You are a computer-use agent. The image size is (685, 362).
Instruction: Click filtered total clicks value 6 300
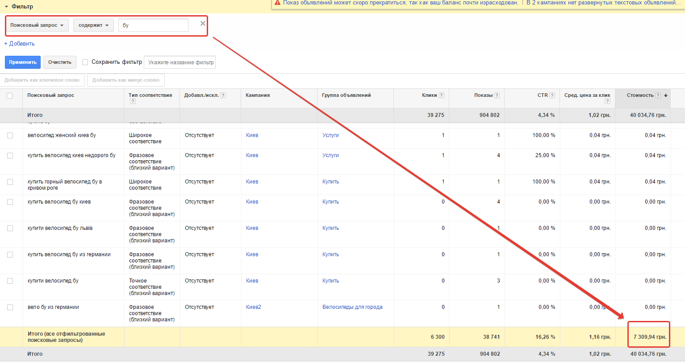coord(438,337)
